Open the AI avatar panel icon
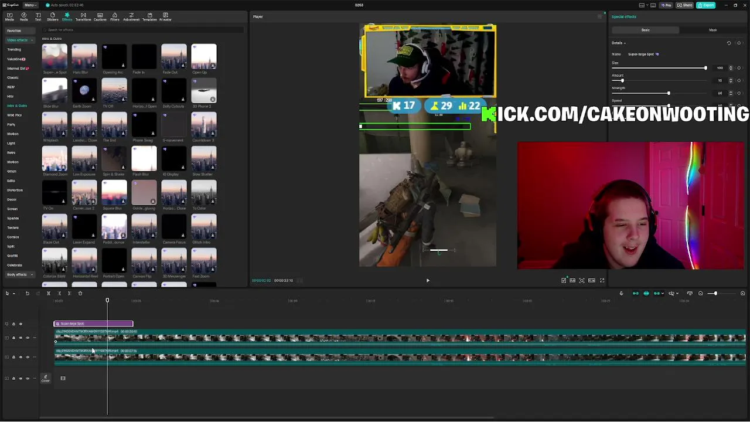Image resolution: width=750 pixels, height=422 pixels. click(x=165, y=16)
